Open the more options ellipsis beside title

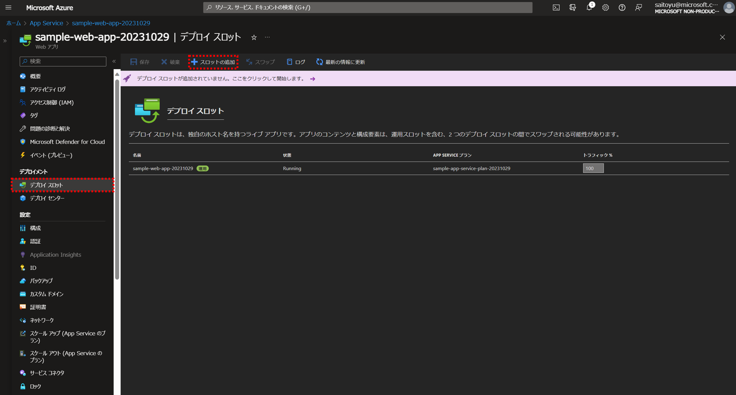point(267,37)
